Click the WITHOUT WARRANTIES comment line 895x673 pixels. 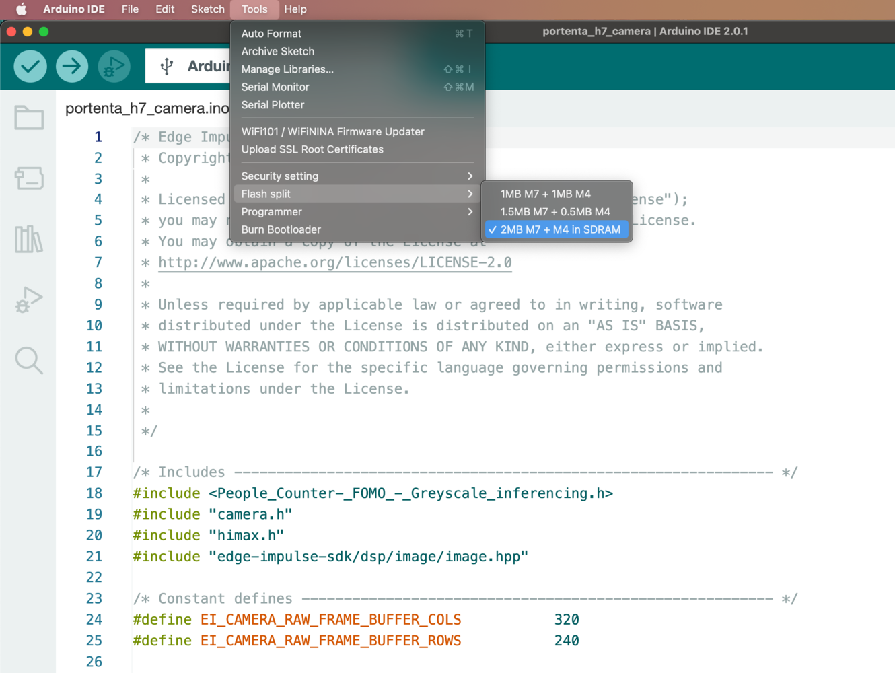pos(452,347)
